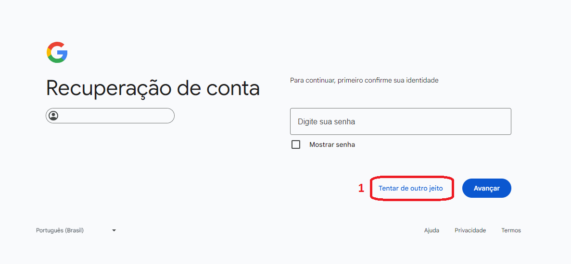Enable the Mostrar senha checkbox
This screenshot has height=264, width=571.
[296, 144]
